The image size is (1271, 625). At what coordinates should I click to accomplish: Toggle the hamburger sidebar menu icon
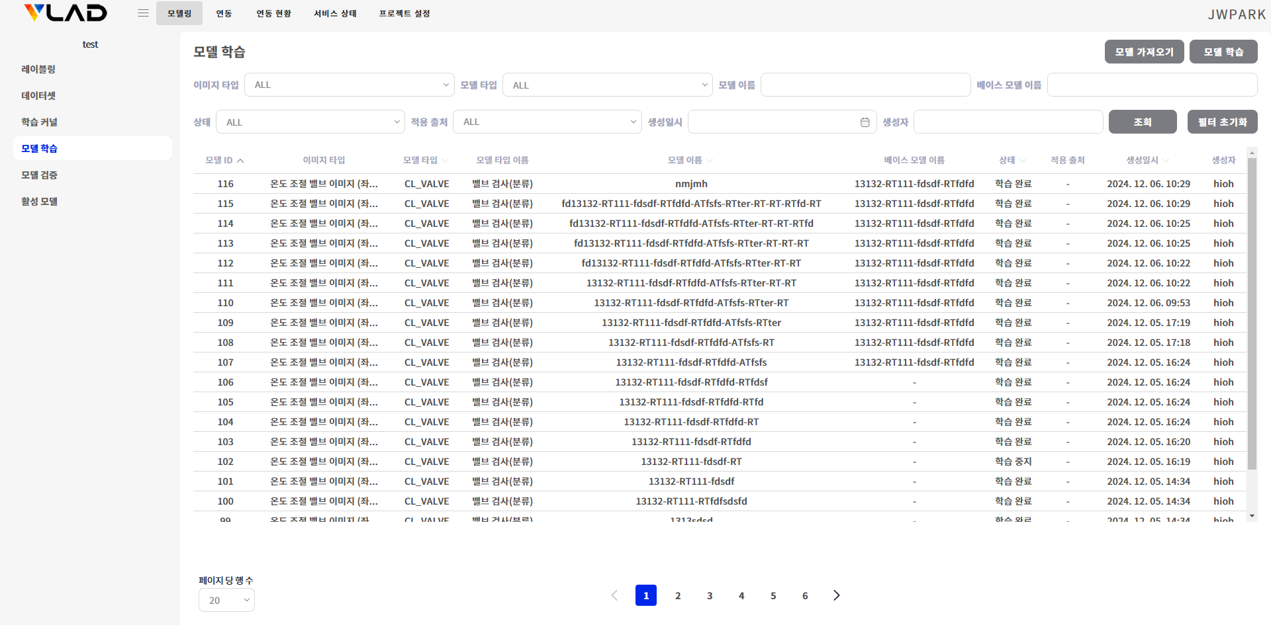[x=143, y=13]
